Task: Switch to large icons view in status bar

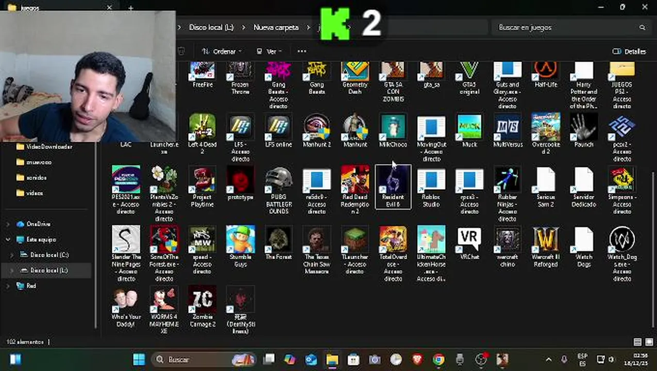Action: pyautogui.click(x=648, y=342)
